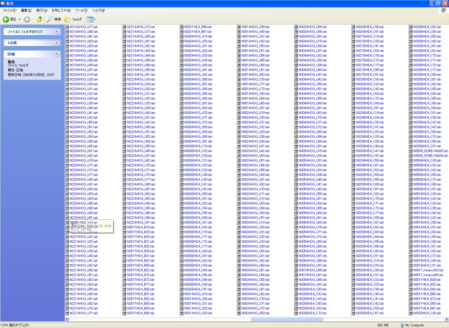449x328 pixels.
Task: Click the horizontal scrollbar track
Action: [269, 319]
